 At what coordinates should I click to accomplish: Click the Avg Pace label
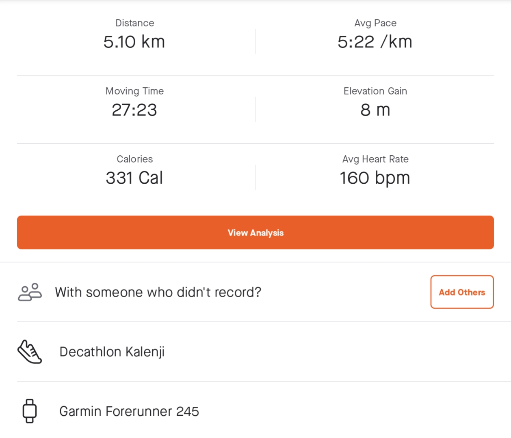[375, 23]
